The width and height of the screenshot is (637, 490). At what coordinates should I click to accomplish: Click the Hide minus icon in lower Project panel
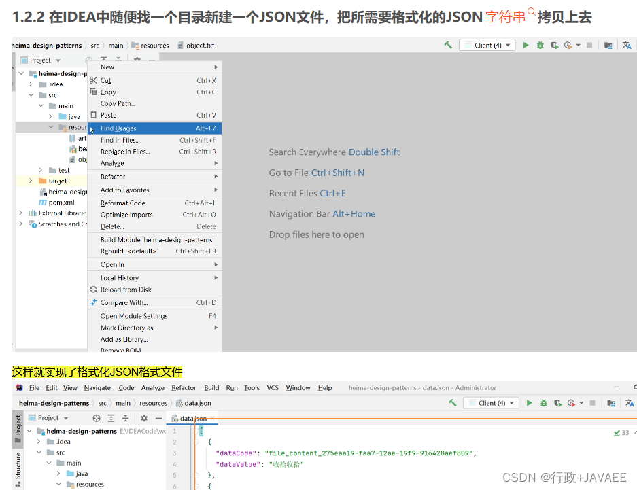click(x=158, y=418)
